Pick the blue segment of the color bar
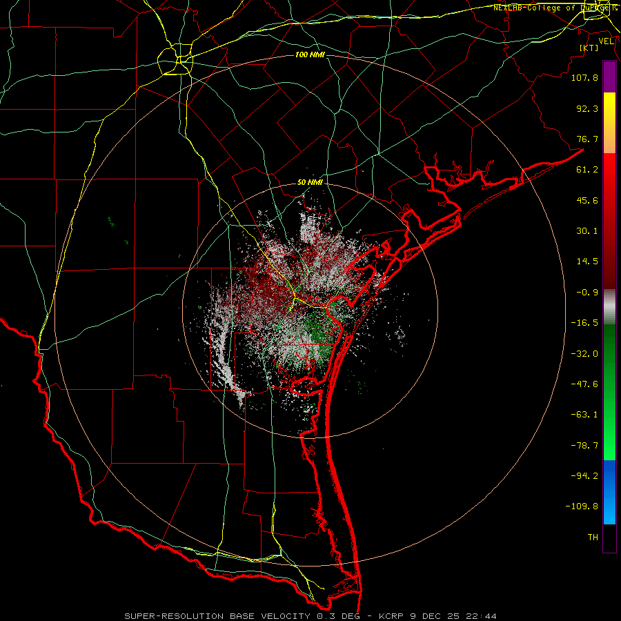 coord(609,492)
